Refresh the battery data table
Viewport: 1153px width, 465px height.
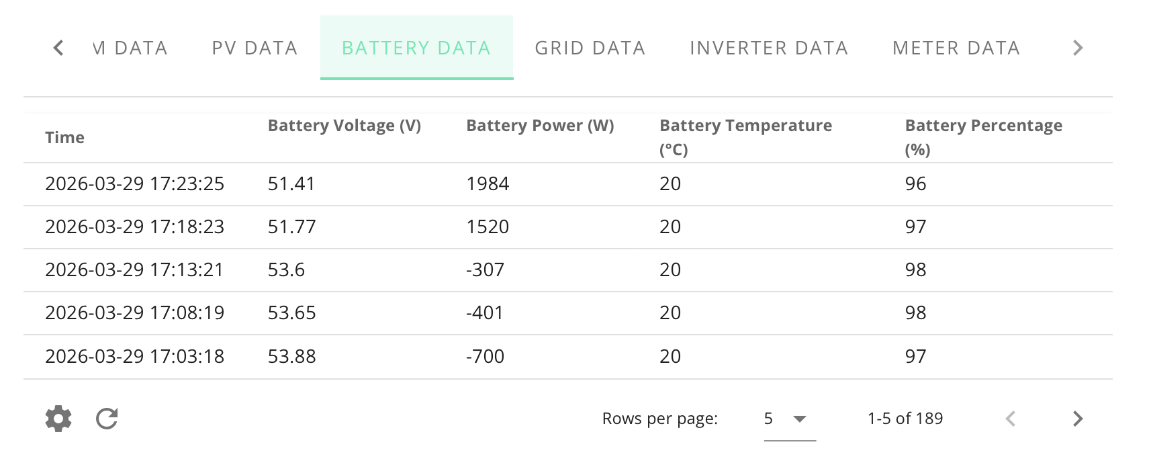click(107, 419)
